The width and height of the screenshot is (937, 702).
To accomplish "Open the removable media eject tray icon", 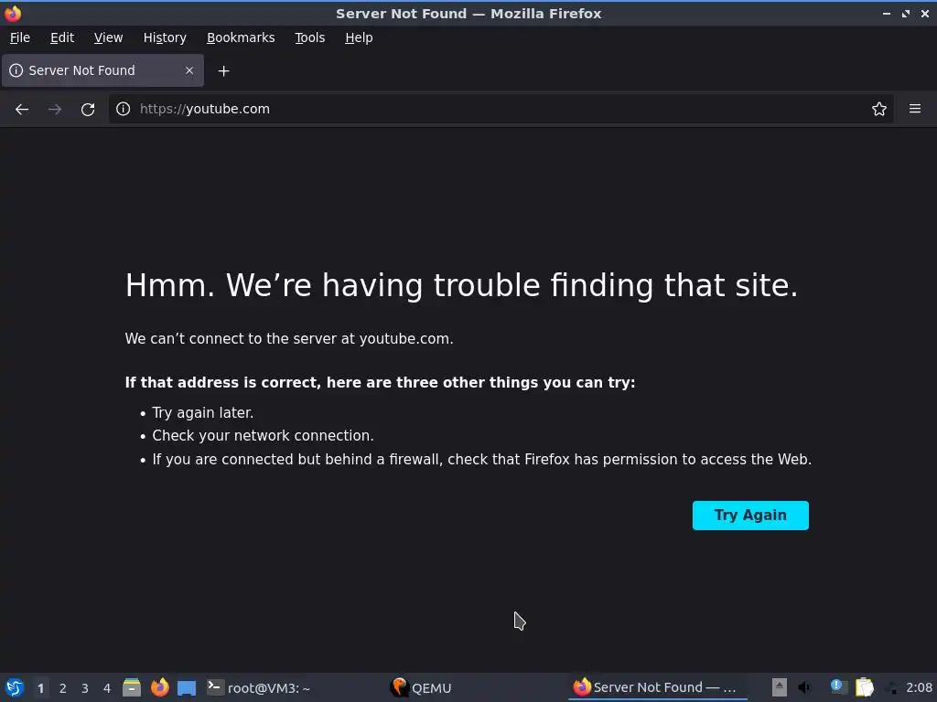I will click(x=780, y=687).
